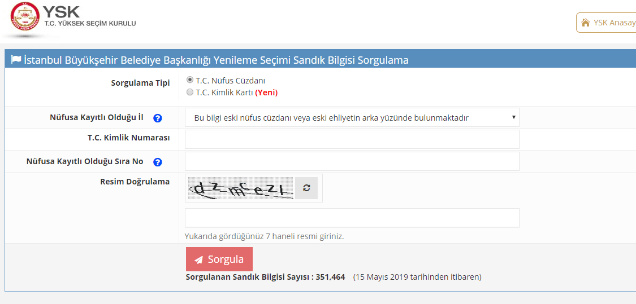Click the Sorgulanan Sandık Bilgisi Sayısı count text
This screenshot has width=636, height=304.
265,277
